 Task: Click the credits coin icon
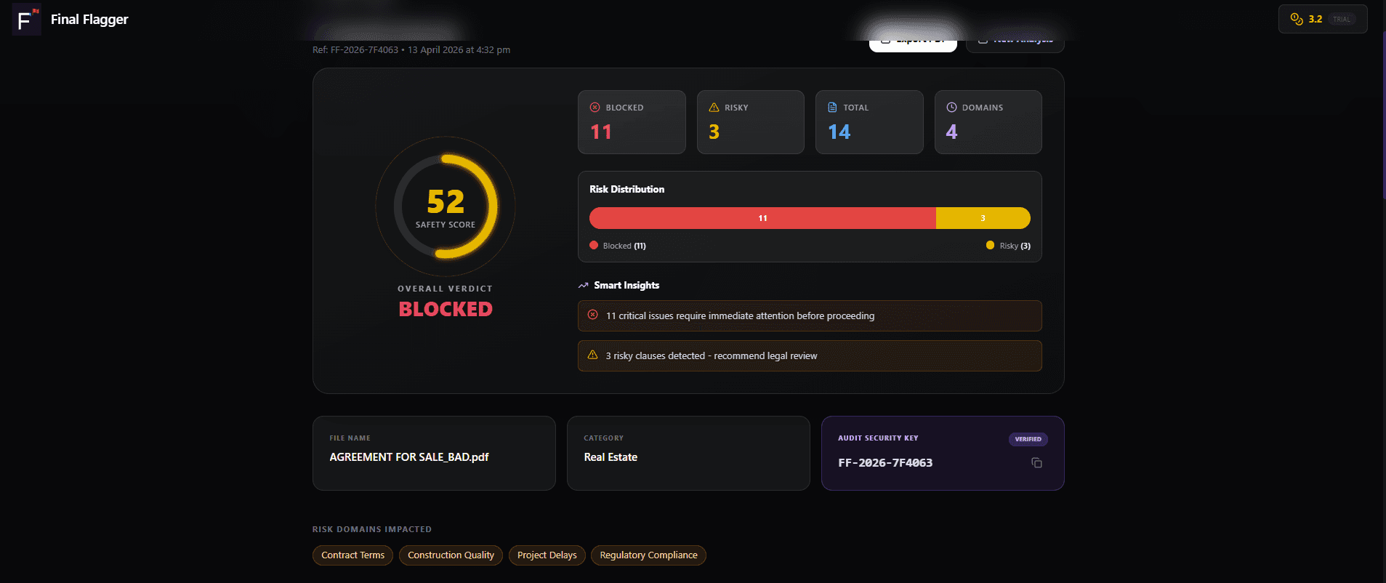coord(1296,19)
